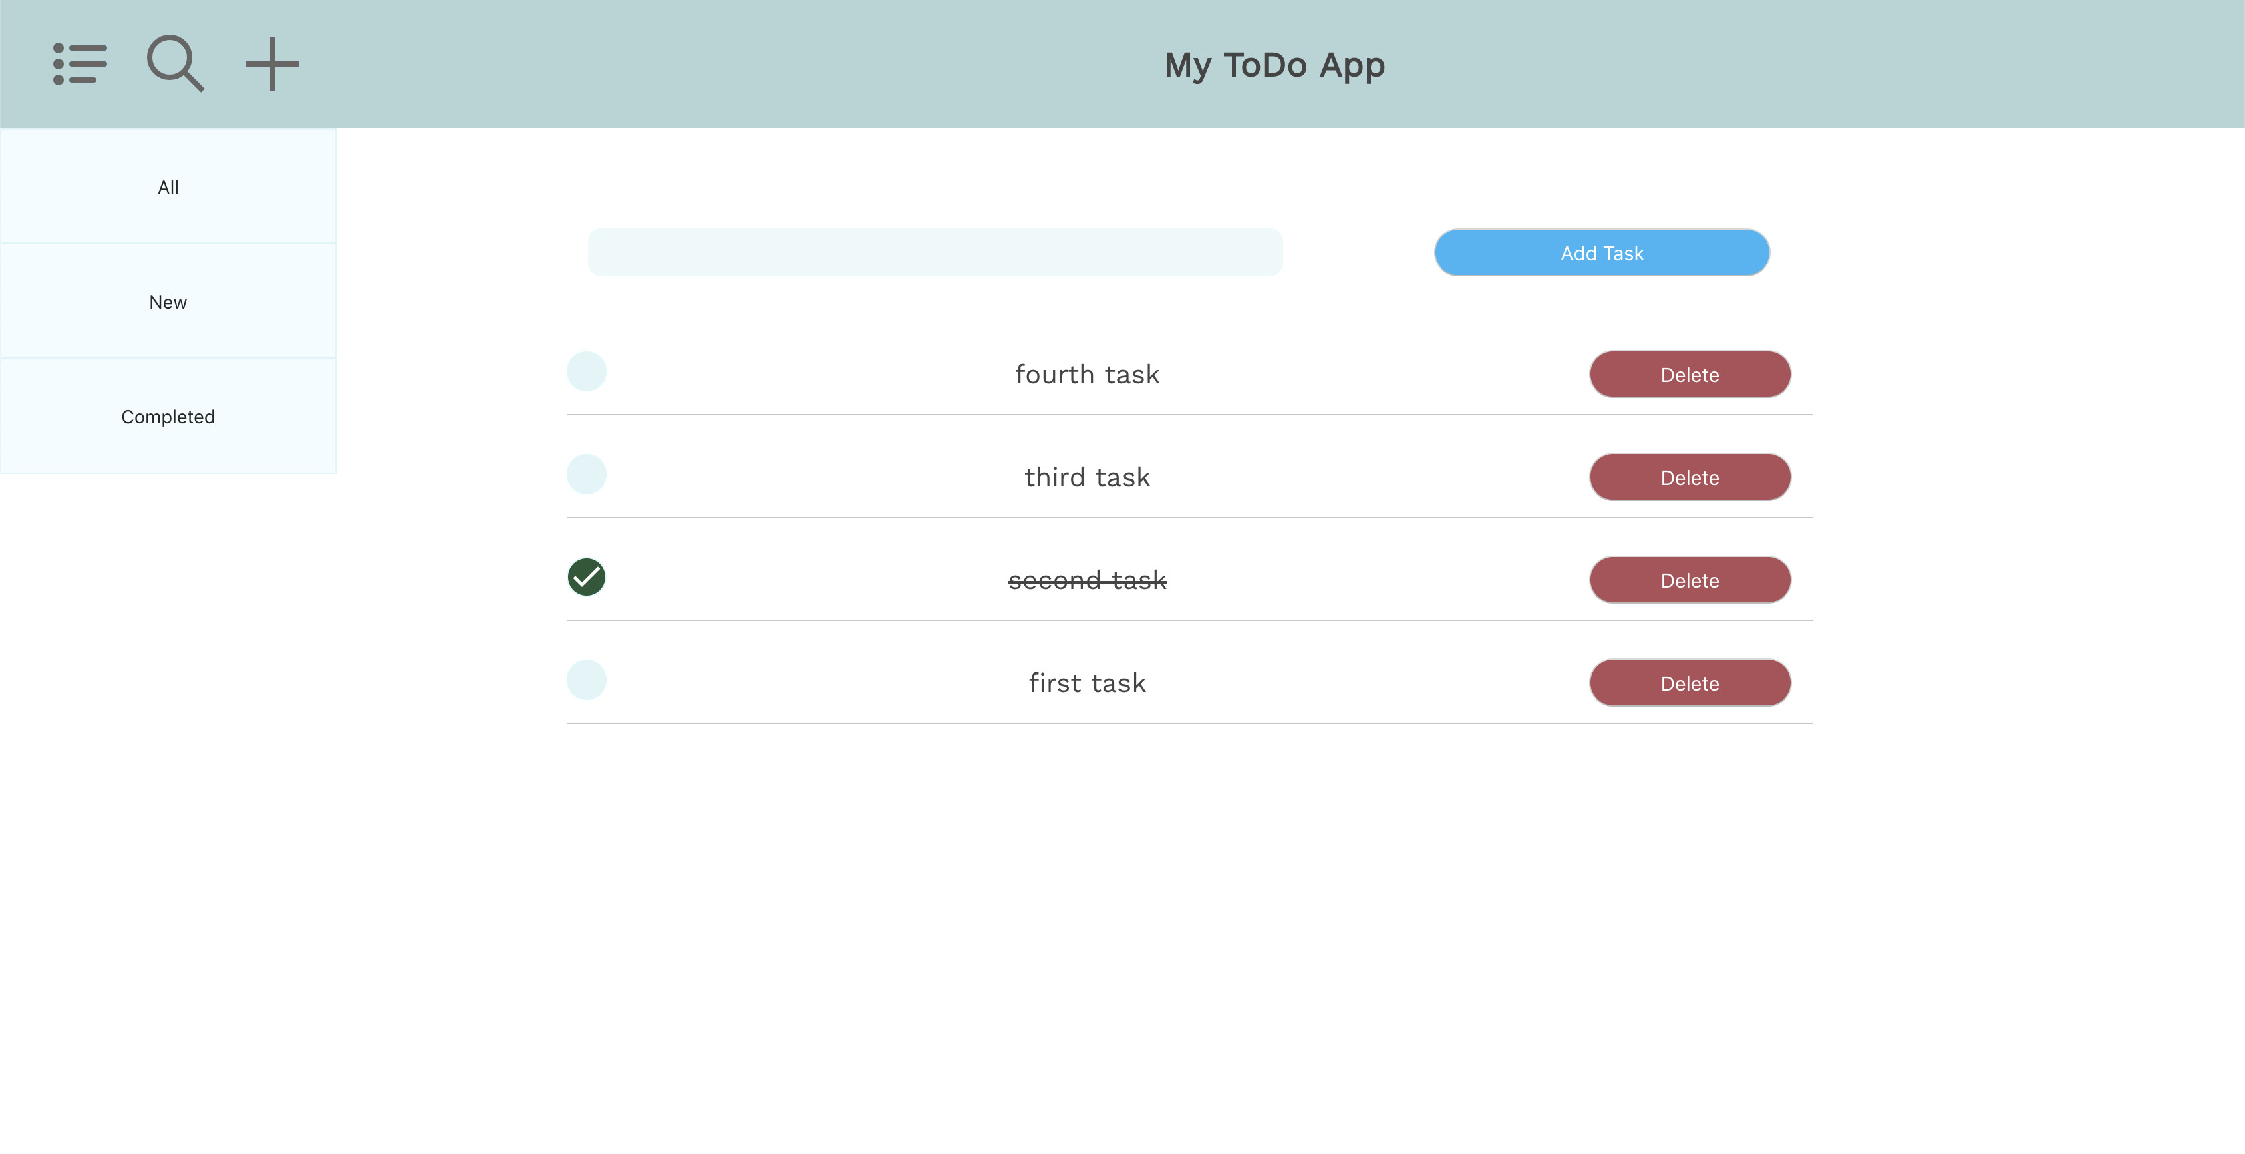The height and width of the screenshot is (1154, 2245).
Task: Toggle completion checkbox for first task
Action: coord(586,679)
